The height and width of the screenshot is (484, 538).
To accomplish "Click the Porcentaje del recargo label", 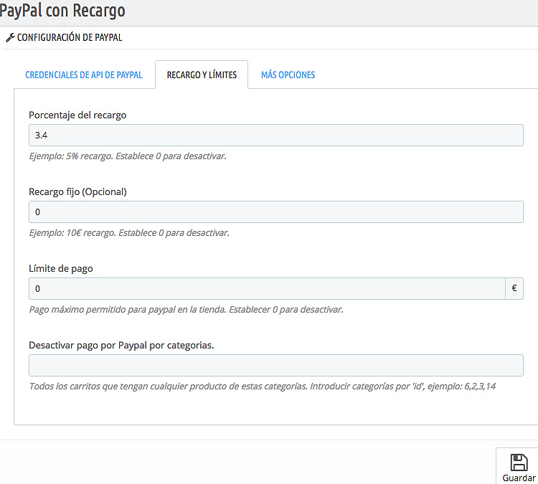I will click(77, 115).
